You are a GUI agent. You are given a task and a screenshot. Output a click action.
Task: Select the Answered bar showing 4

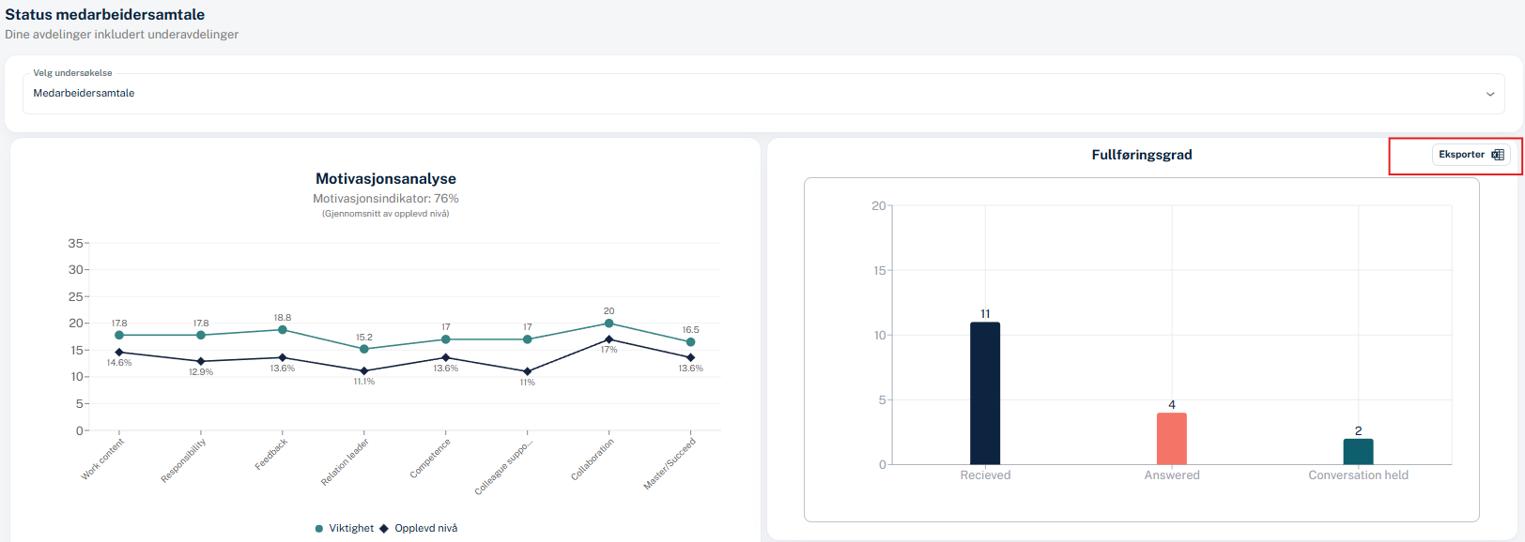[x=1171, y=438]
